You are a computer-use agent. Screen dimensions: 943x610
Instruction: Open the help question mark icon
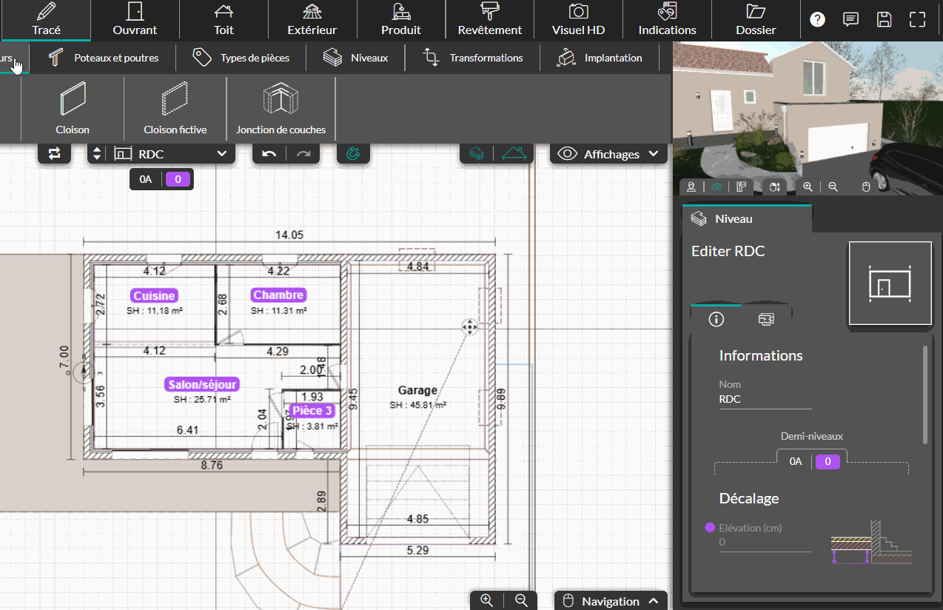(x=817, y=20)
